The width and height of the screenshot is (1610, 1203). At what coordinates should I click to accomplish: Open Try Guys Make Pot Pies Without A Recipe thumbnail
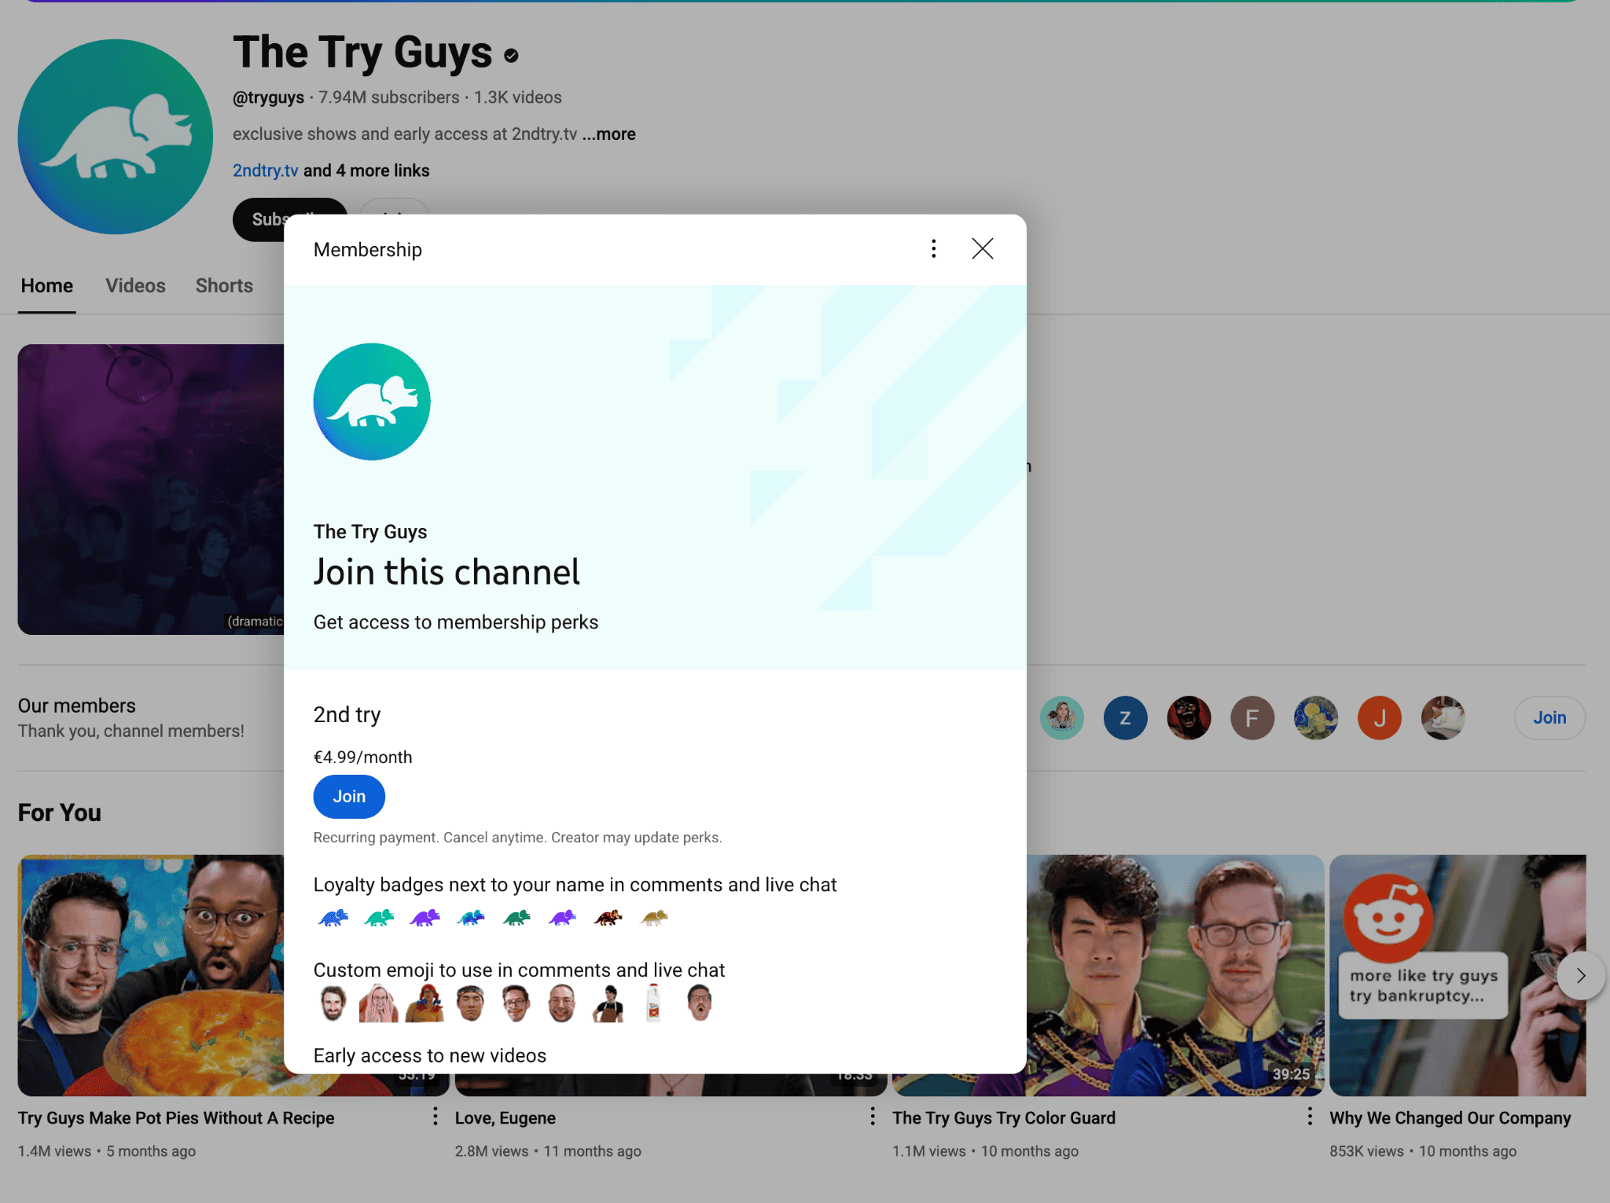(x=151, y=975)
